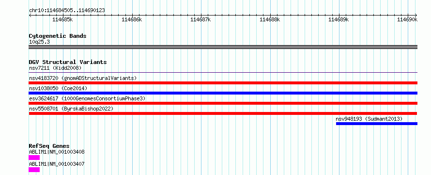Screen dimensions: 431x175
Task: Click the blue nsv1038050 variant bar
Action: tap(223, 93)
